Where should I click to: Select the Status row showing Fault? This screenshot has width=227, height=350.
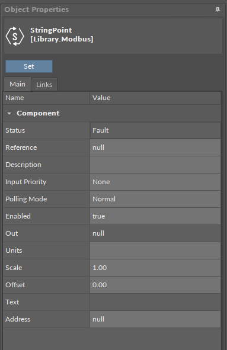111,130
